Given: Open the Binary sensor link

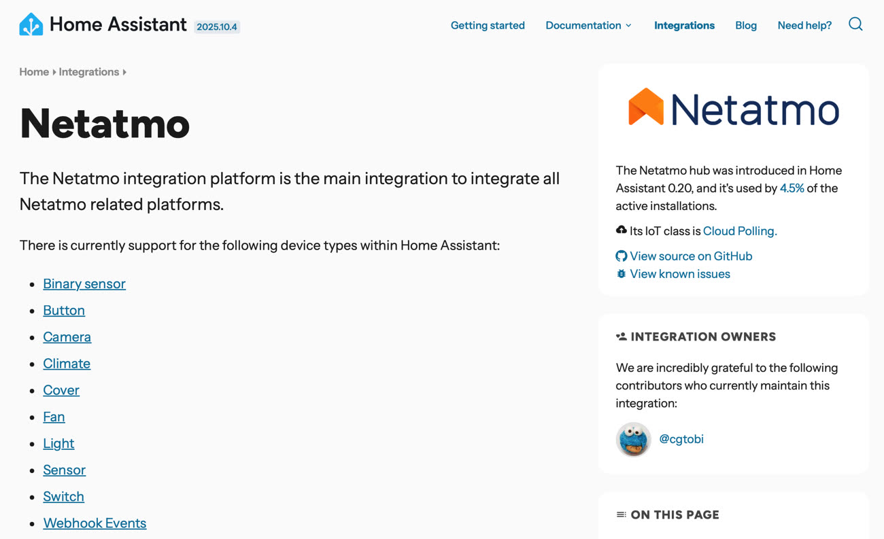Looking at the screenshot, I should click(84, 283).
